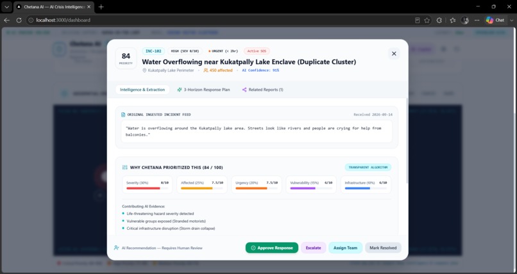Click the browser profile avatar
517x274 pixels.
pyautogui.click(x=465, y=20)
